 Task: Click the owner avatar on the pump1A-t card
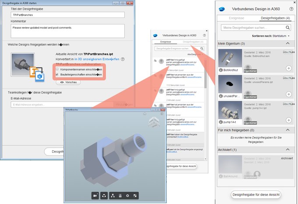click(x=248, y=119)
